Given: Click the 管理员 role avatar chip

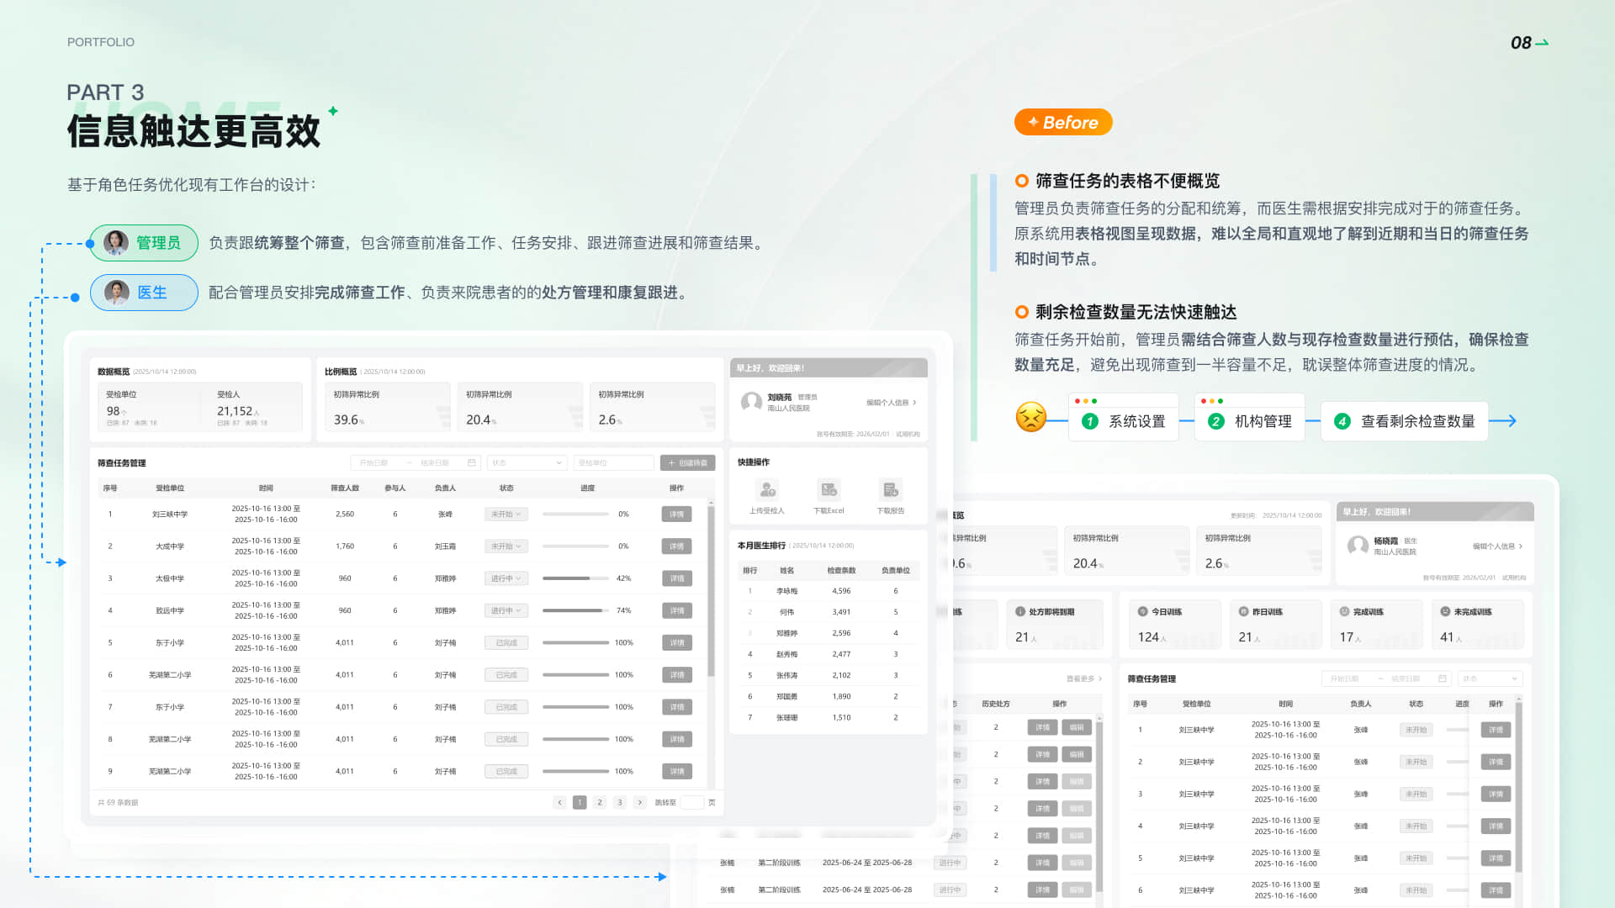Looking at the screenshot, I should point(144,243).
